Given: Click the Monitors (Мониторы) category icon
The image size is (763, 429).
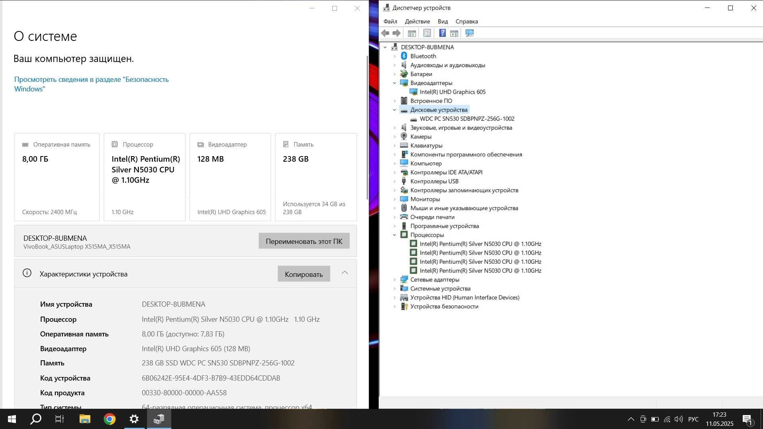Looking at the screenshot, I should pos(404,199).
